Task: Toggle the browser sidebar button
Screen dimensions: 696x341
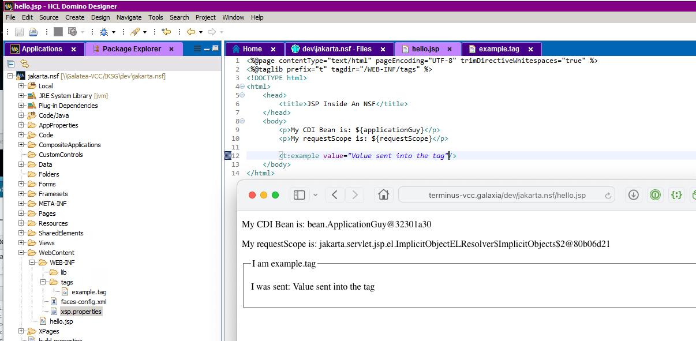Action: (299, 195)
